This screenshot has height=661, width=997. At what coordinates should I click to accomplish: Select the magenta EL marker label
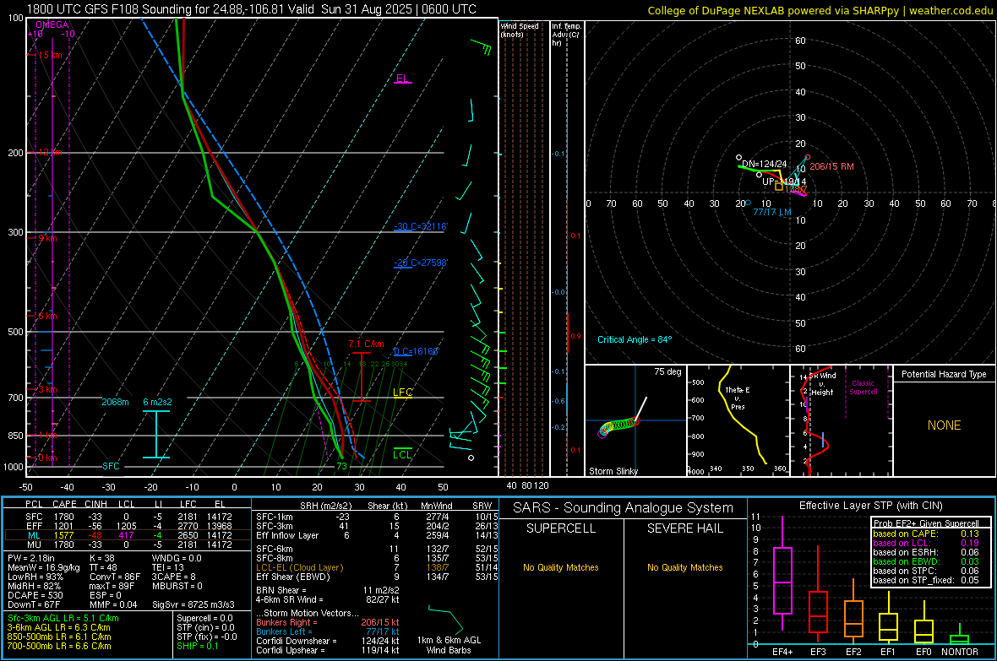pyautogui.click(x=402, y=79)
